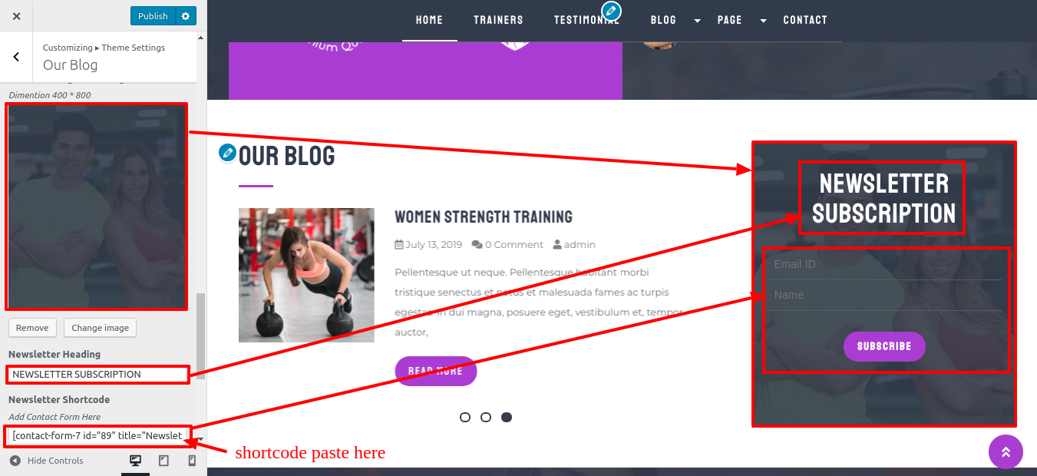Expand the Blog menu dropdown arrow
Screen dimensions: 1037x476
(697, 21)
